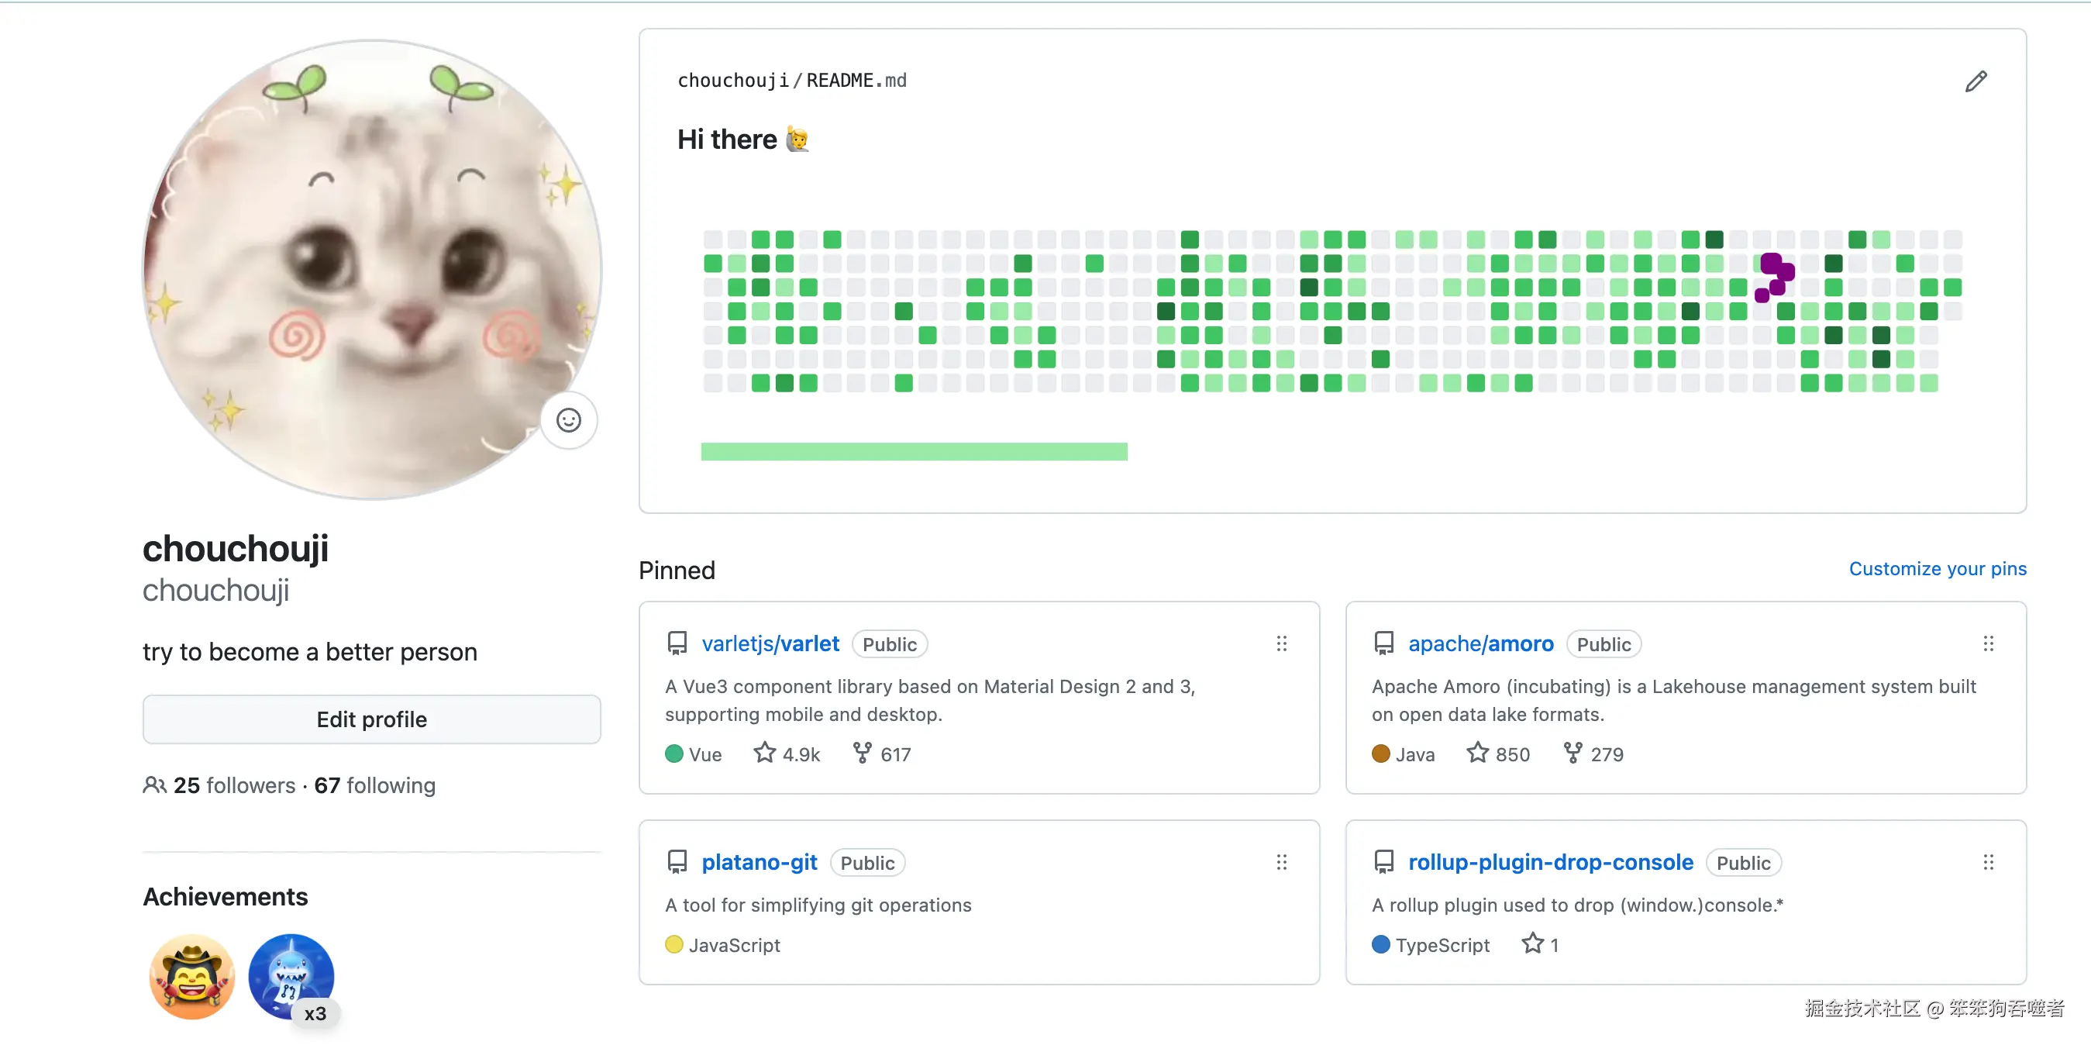Open the varlet stargazers star icon
The height and width of the screenshot is (1045, 2091).
765,754
